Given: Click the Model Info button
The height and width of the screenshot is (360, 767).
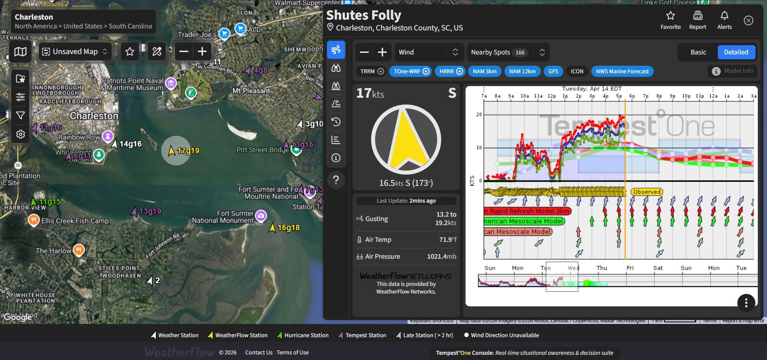Looking at the screenshot, I should pyautogui.click(x=733, y=71).
